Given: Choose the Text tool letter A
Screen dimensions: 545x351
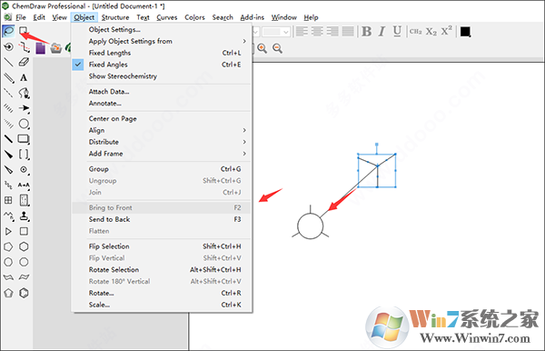Looking at the screenshot, I should click(24, 77).
